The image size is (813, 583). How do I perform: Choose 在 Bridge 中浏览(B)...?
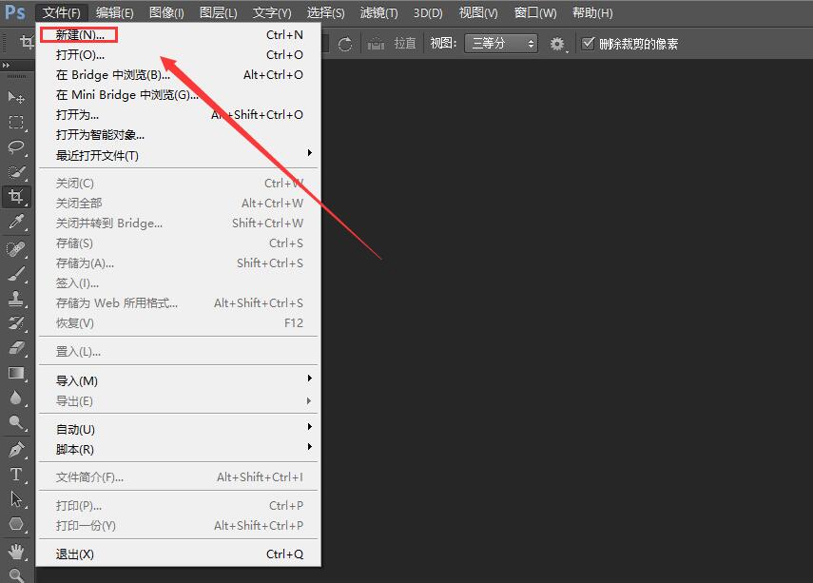click(x=179, y=75)
